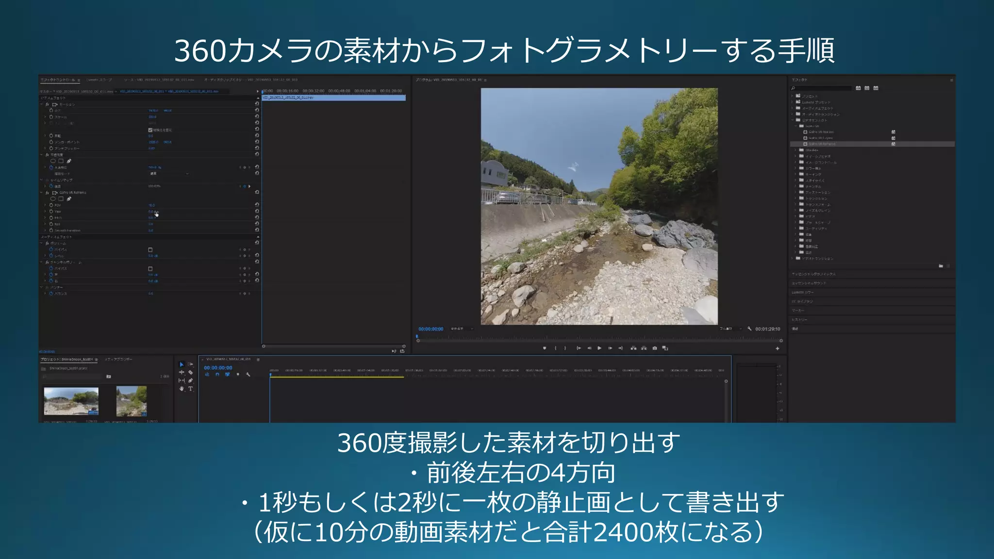Open the Program monitor button editor plus icon
This screenshot has width=994, height=559.
777,348
